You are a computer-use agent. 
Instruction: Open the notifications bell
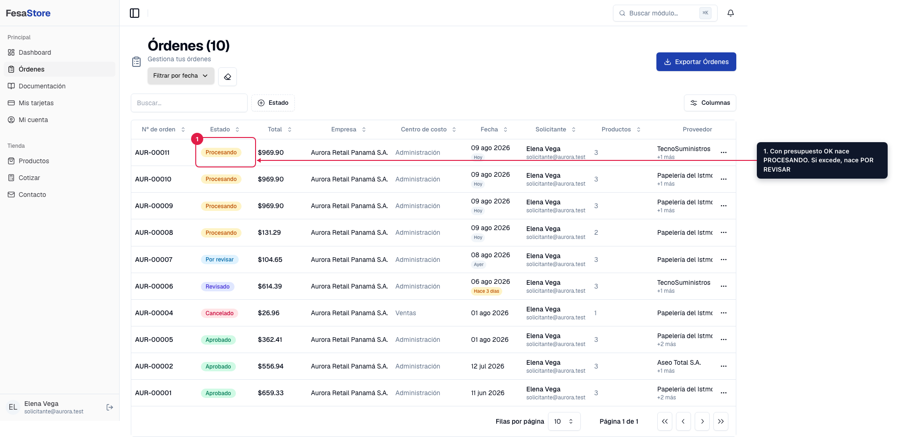tap(731, 13)
